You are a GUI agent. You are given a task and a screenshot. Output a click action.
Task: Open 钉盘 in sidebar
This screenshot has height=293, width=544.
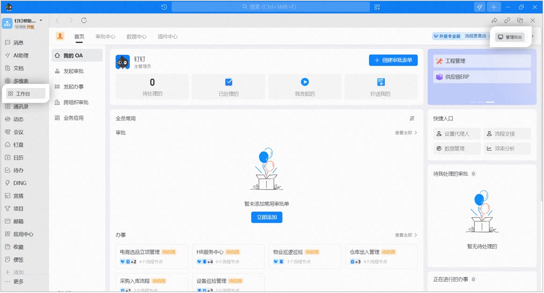[15, 145]
